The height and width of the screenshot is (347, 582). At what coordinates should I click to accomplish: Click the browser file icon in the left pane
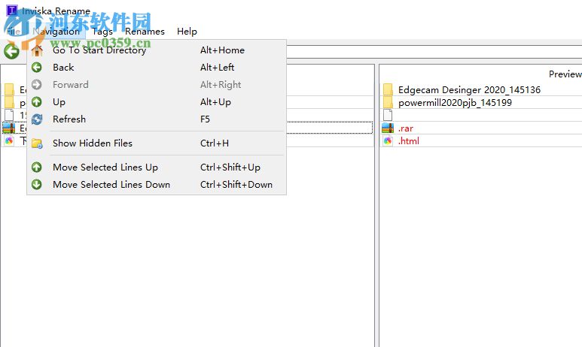9,140
